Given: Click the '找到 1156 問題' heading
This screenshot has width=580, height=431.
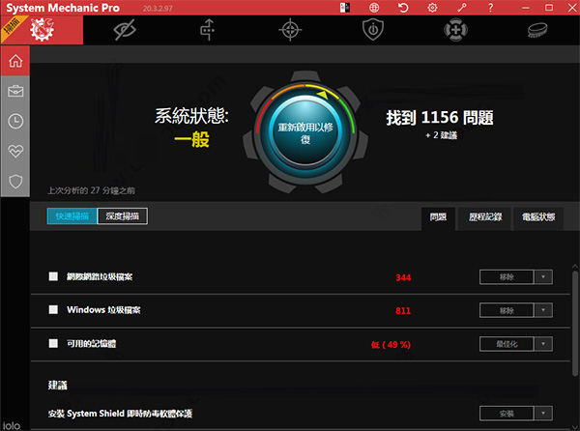Looking at the screenshot, I should click(x=440, y=118).
